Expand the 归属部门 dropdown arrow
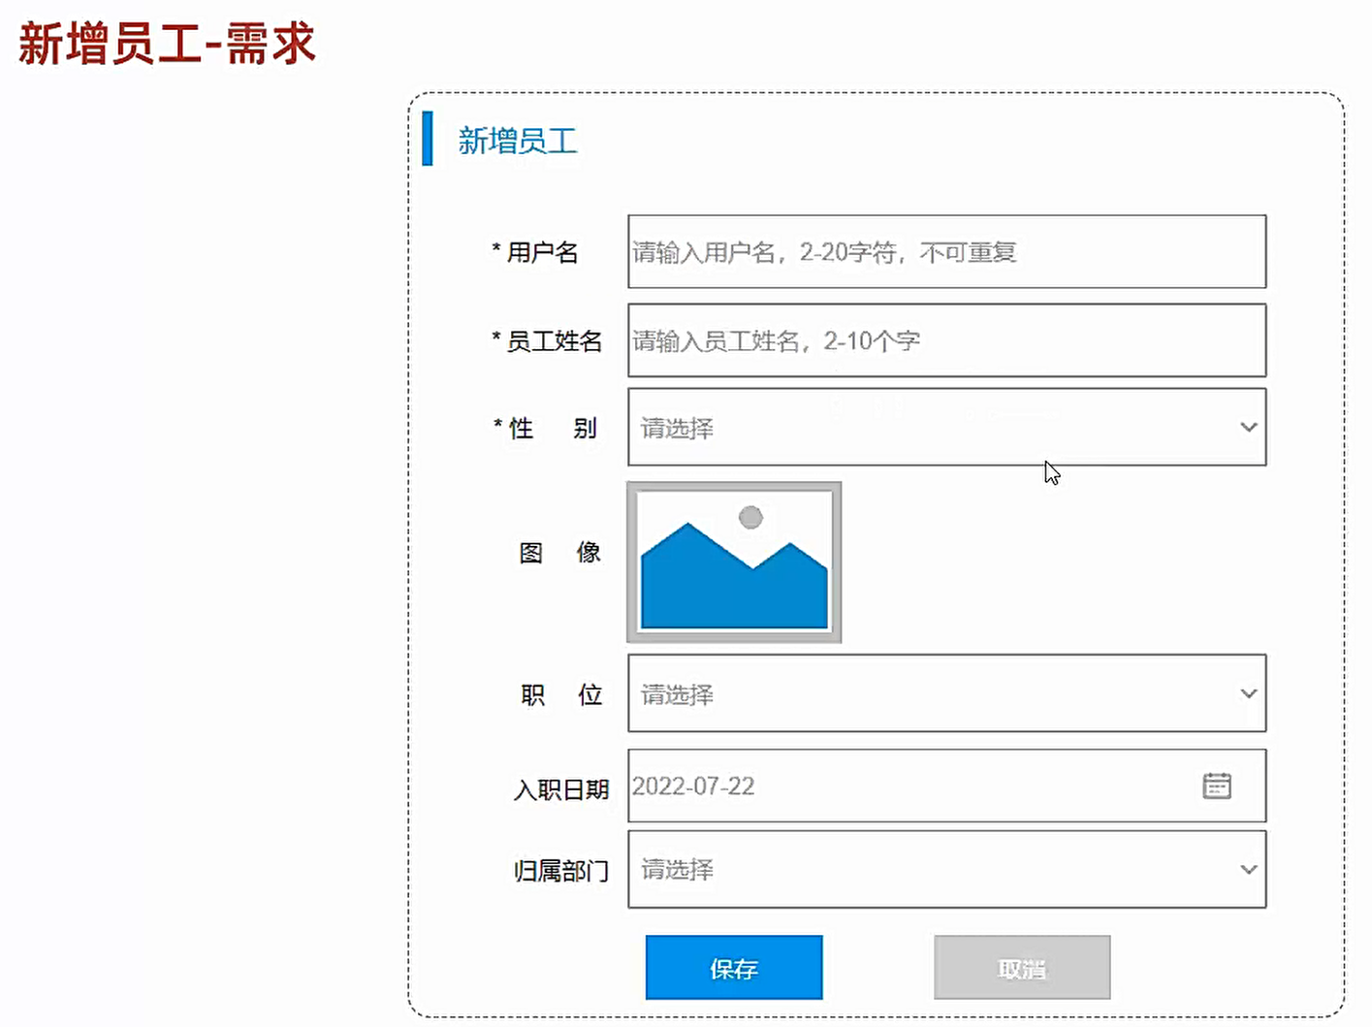 [x=1248, y=869]
